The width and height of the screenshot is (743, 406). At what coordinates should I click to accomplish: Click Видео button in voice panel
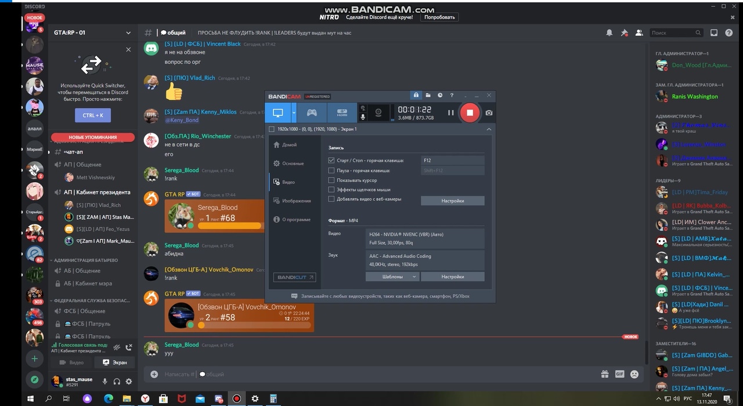tap(71, 362)
